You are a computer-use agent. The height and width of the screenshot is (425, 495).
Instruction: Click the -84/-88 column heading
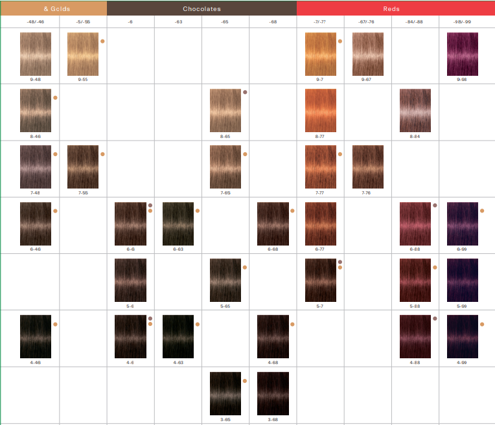415,22
